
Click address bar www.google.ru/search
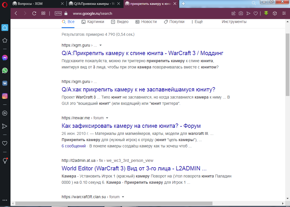coord(93,14)
